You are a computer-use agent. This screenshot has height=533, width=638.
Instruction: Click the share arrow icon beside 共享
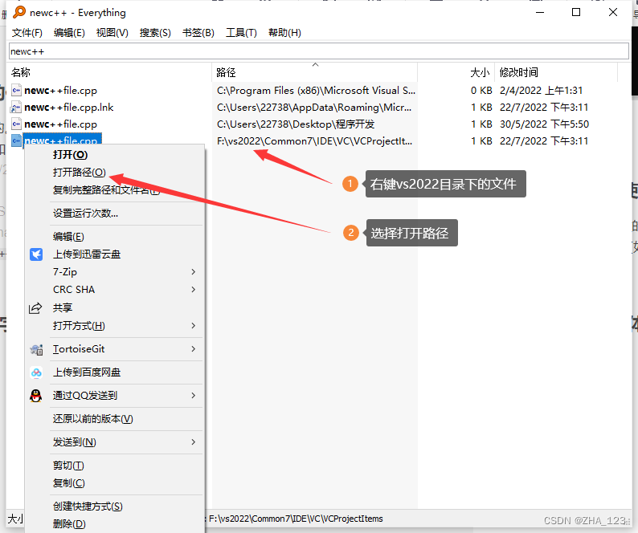[35, 307]
